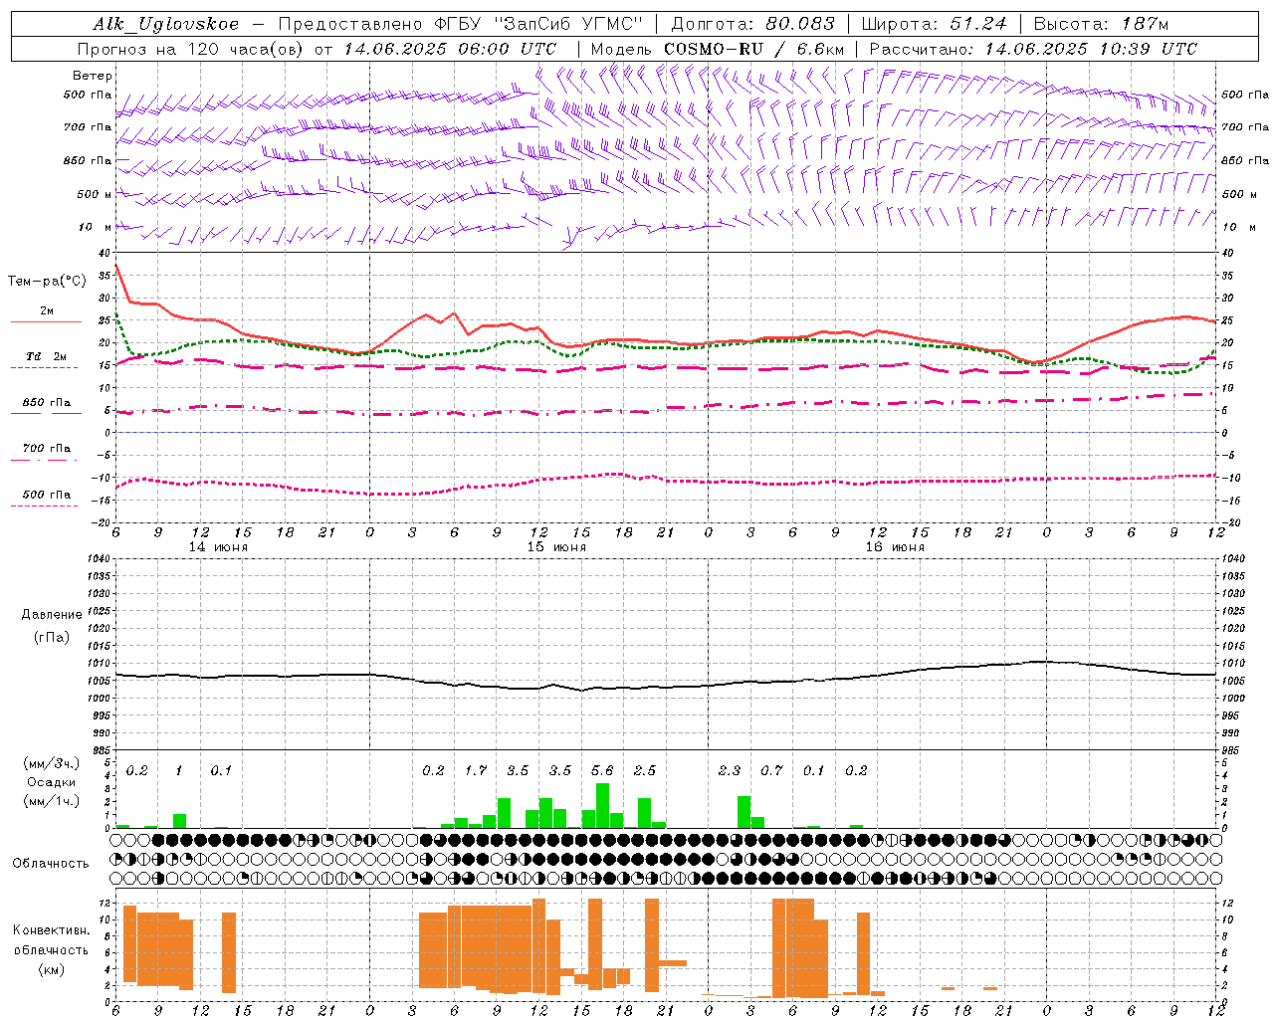1274x1019 pixels.
Task: Click the station name Alk_Uglovskoe
Action: (x=167, y=25)
